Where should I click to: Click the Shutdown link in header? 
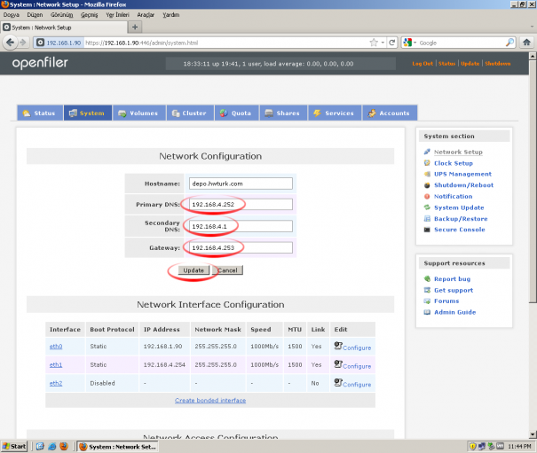pos(498,63)
